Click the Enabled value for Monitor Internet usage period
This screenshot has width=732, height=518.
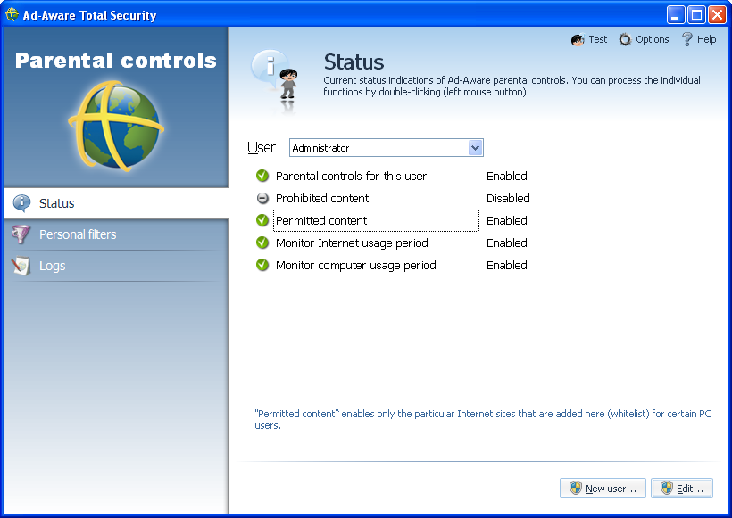pyautogui.click(x=506, y=243)
